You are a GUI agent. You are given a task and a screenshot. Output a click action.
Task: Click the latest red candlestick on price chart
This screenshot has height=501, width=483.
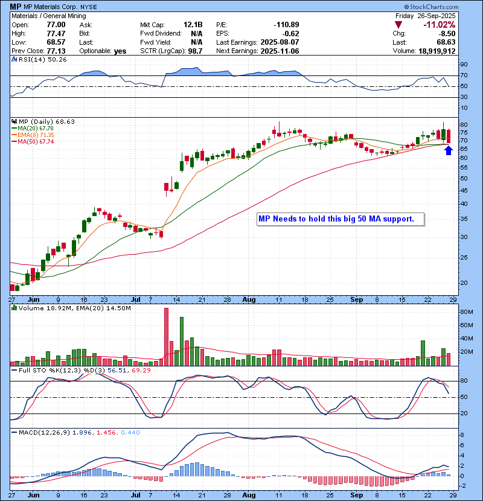pyautogui.click(x=449, y=136)
